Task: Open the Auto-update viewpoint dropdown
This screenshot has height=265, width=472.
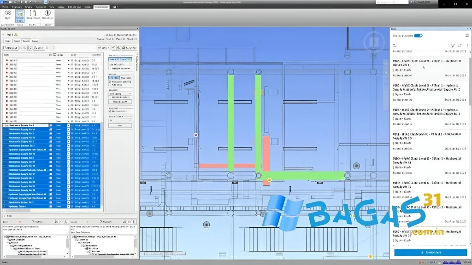Action: [x=120, y=94]
